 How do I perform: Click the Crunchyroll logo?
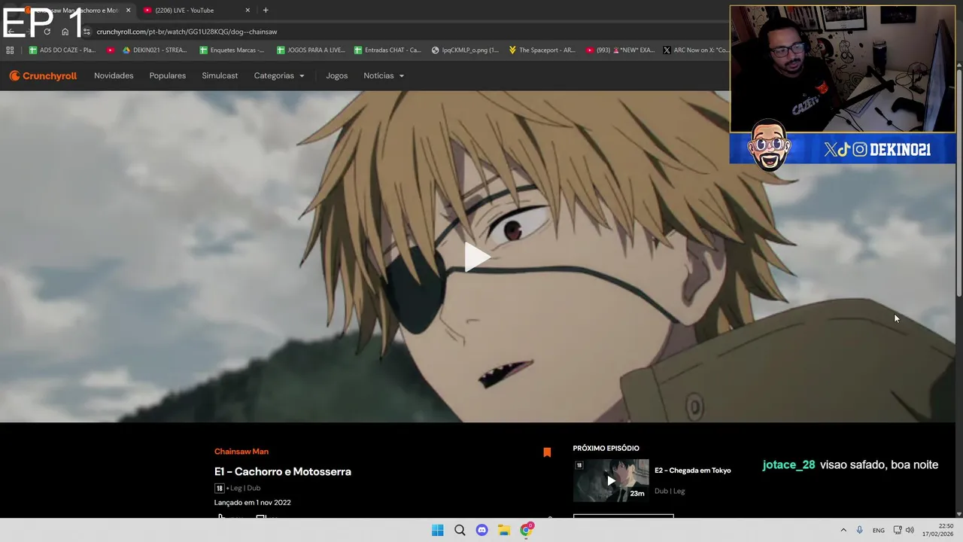point(43,75)
